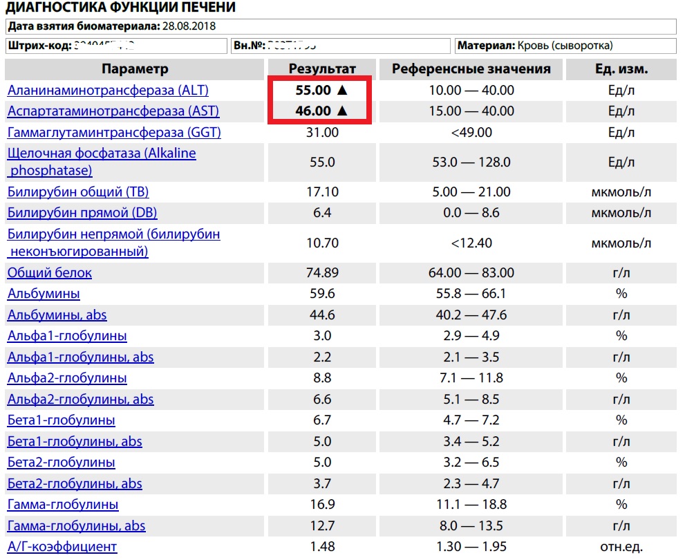Click the Материал: Кровь (сыворотка) field

tap(565, 46)
